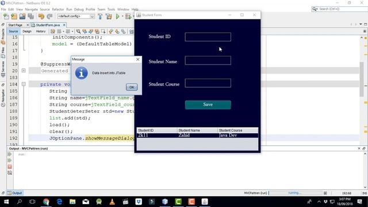Viewport: 368px width, 207px height.
Task: Click the Last Edit icon in editor toolbar
Action: coord(53,31)
